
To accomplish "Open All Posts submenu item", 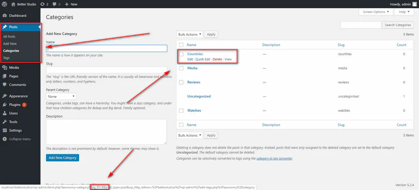I will [9, 37].
